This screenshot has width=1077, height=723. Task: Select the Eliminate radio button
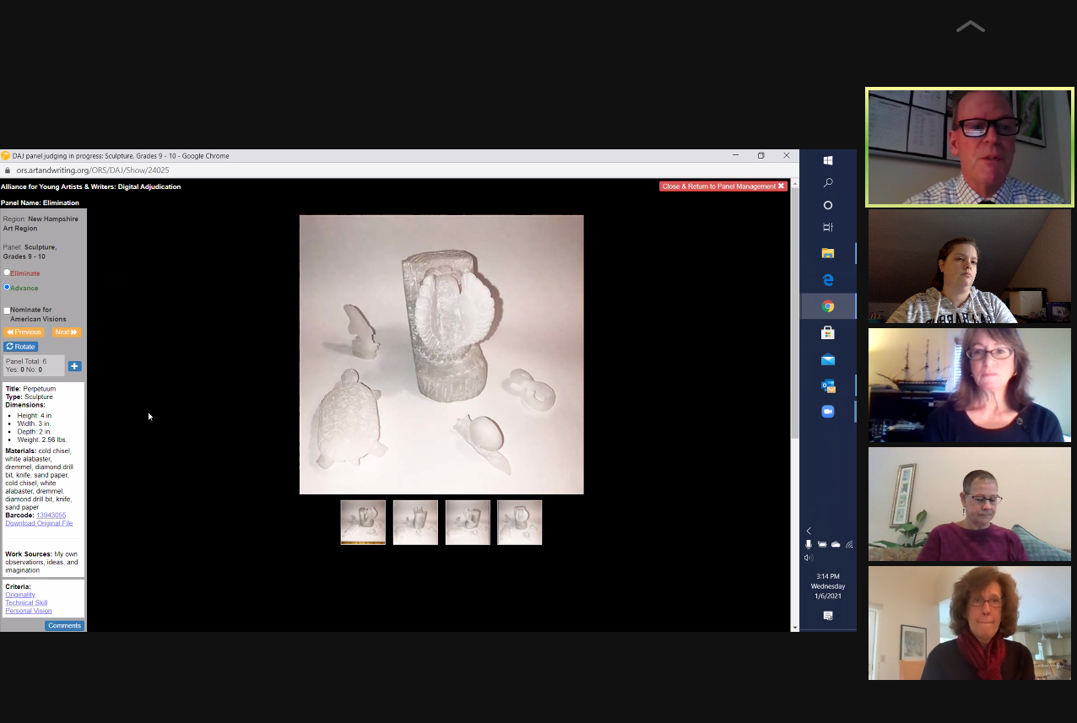click(8, 272)
